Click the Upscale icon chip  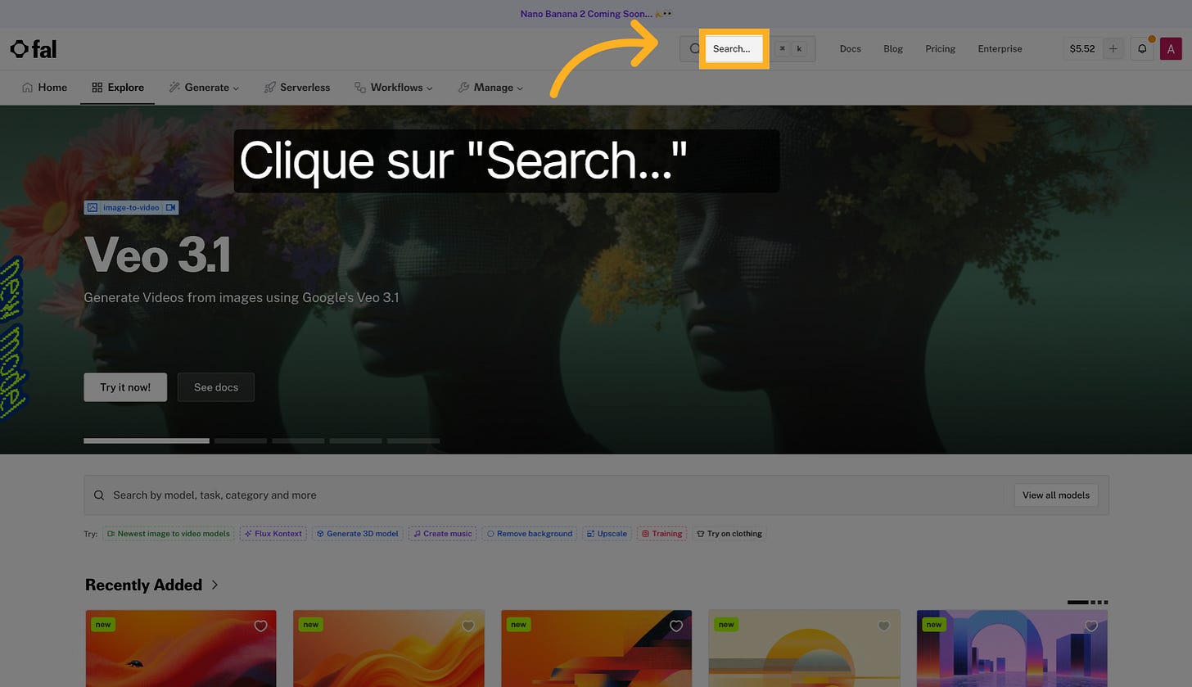[x=589, y=533]
